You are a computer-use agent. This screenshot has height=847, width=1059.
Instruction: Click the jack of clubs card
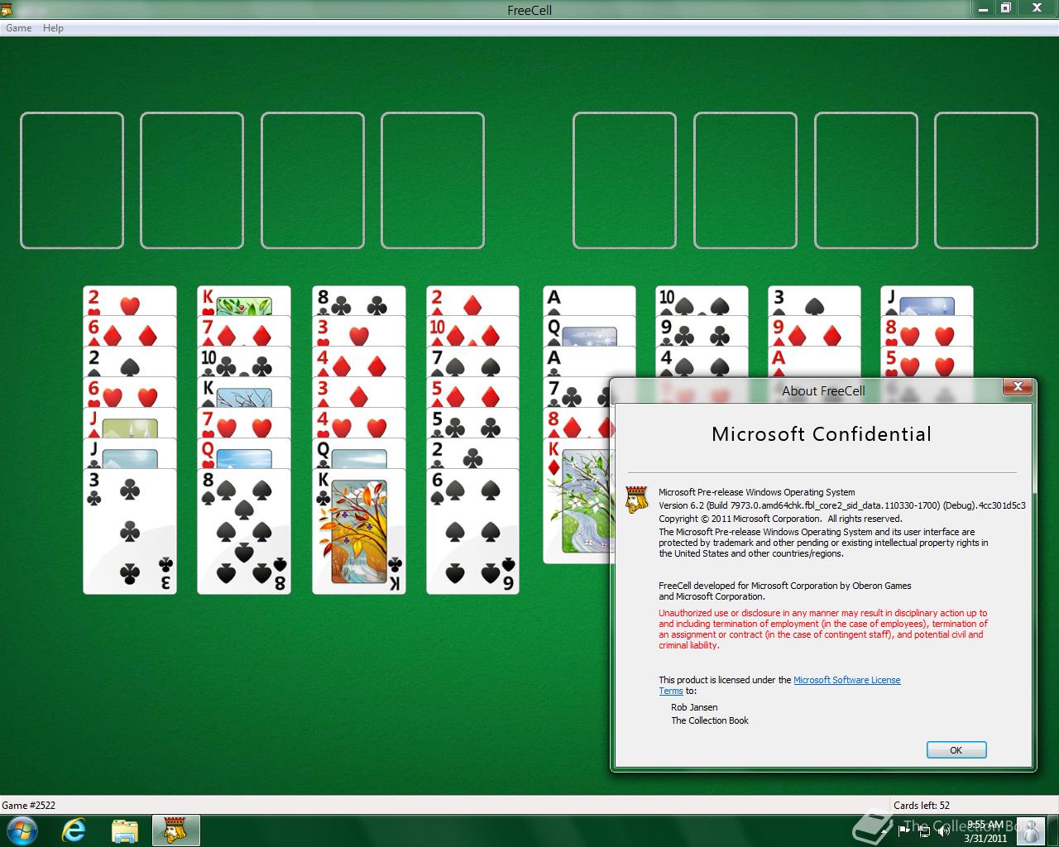coord(130,454)
